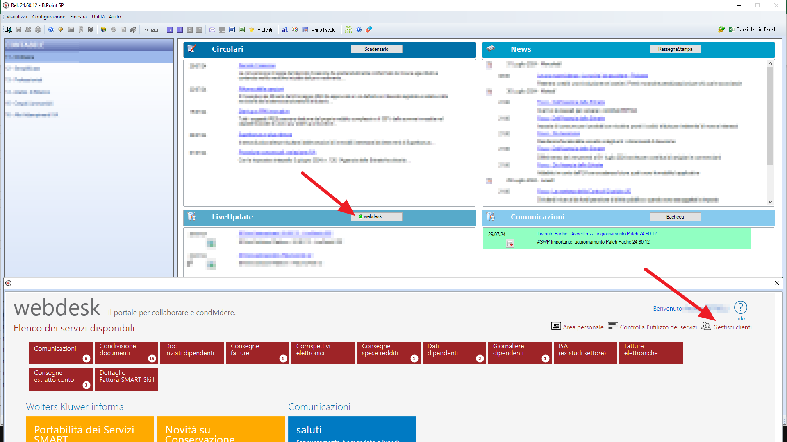Screen dimensions: 787x442
Task: Click the blue info circle toolbar icon
Action: tap(359, 29)
